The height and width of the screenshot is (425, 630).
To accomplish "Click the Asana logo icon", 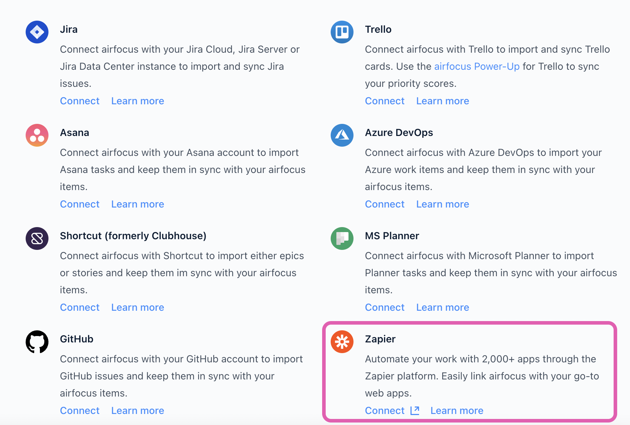I will [37, 135].
